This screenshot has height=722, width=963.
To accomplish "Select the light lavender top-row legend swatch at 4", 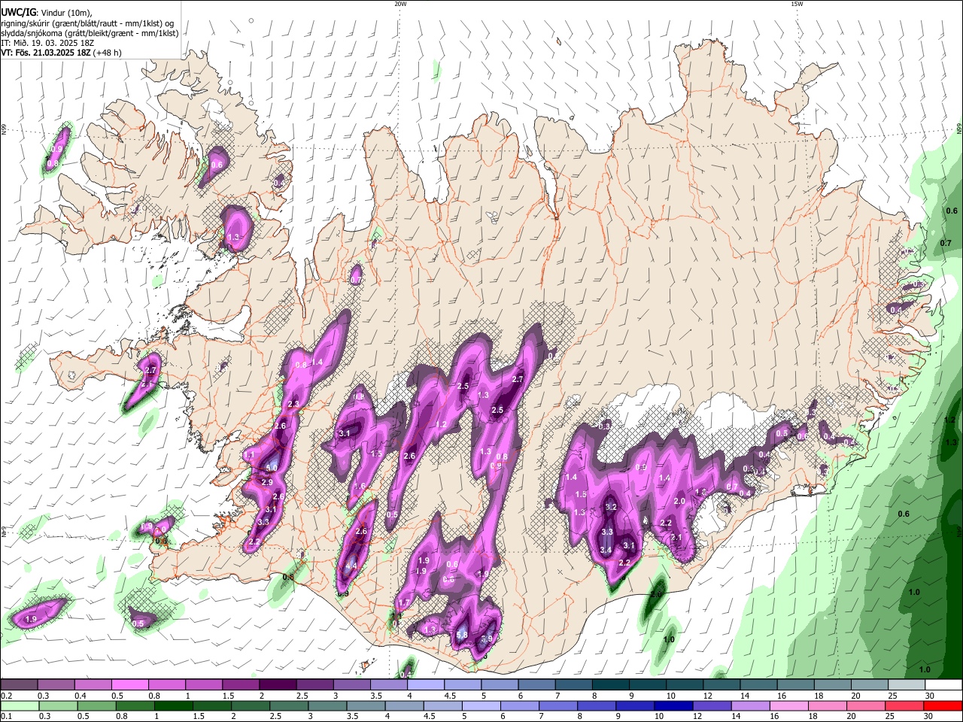I will click(425, 685).
